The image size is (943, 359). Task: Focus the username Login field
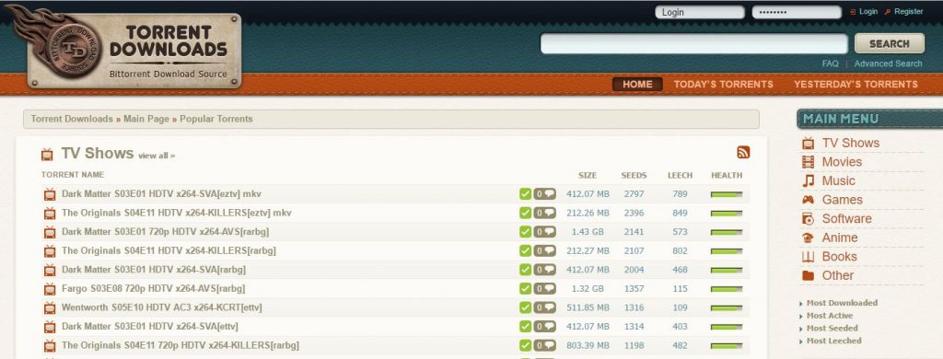pos(700,12)
